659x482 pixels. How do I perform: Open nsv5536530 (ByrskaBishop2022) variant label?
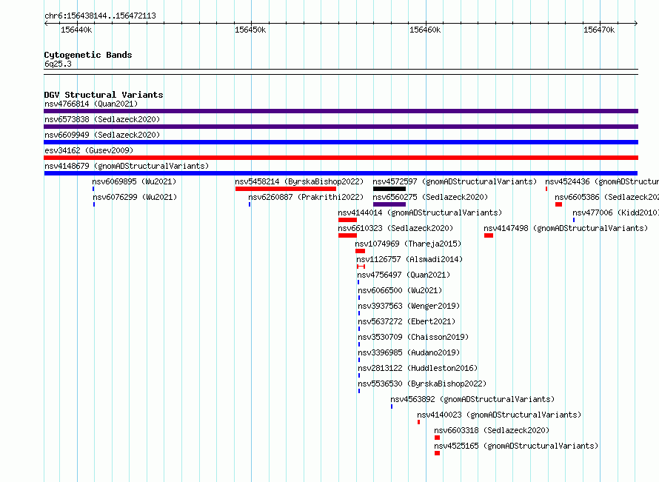[422, 384]
